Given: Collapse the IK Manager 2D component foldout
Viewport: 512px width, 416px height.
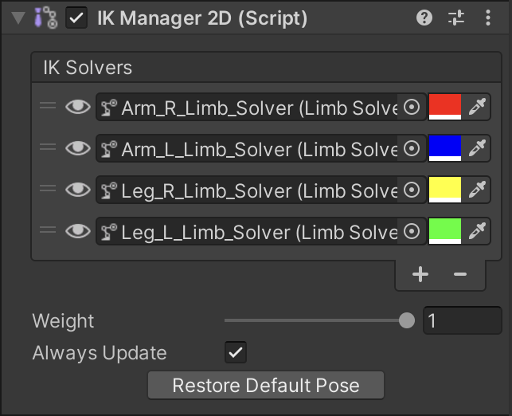Looking at the screenshot, I should coord(18,18).
